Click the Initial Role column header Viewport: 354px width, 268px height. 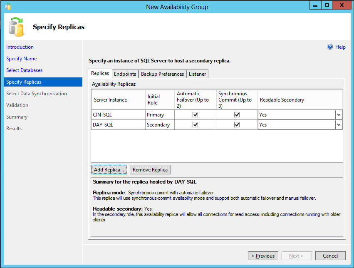[160, 99]
